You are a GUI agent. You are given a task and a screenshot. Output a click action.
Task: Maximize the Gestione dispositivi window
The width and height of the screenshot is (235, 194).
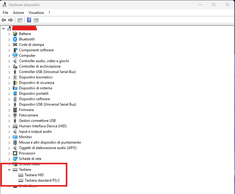coord(214,5)
